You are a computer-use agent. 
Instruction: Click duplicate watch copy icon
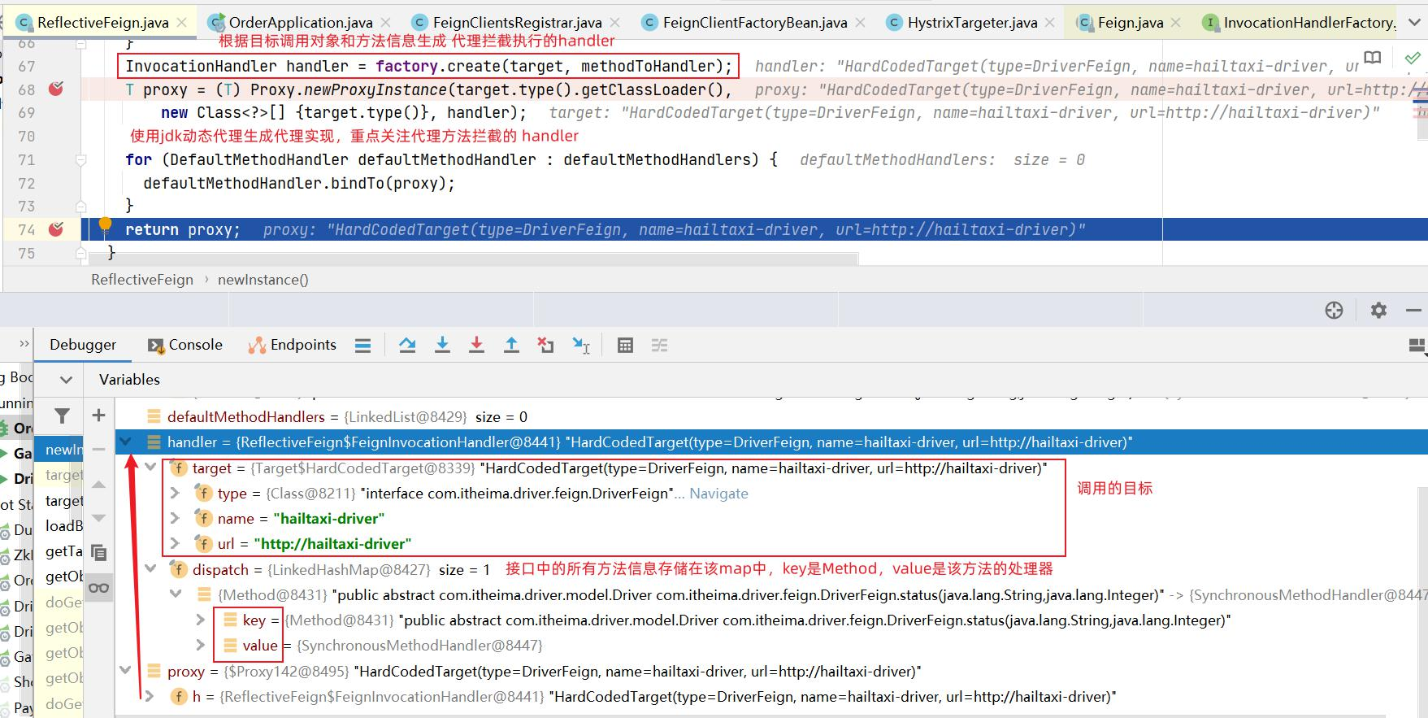point(98,553)
